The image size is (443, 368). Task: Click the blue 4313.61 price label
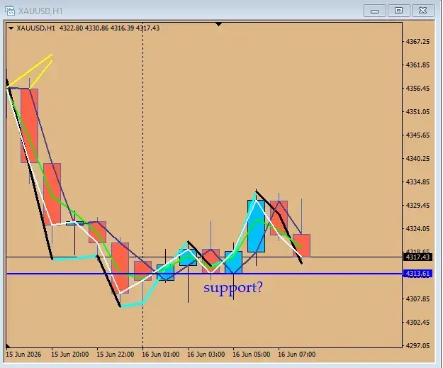(417, 274)
